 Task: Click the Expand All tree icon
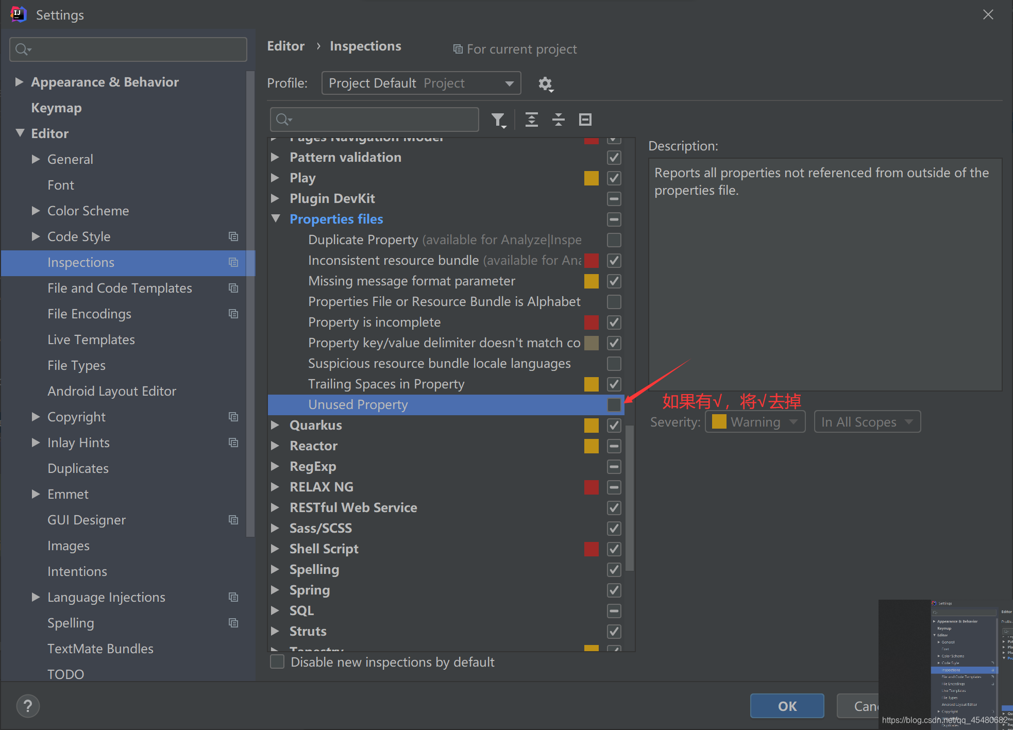(x=531, y=120)
